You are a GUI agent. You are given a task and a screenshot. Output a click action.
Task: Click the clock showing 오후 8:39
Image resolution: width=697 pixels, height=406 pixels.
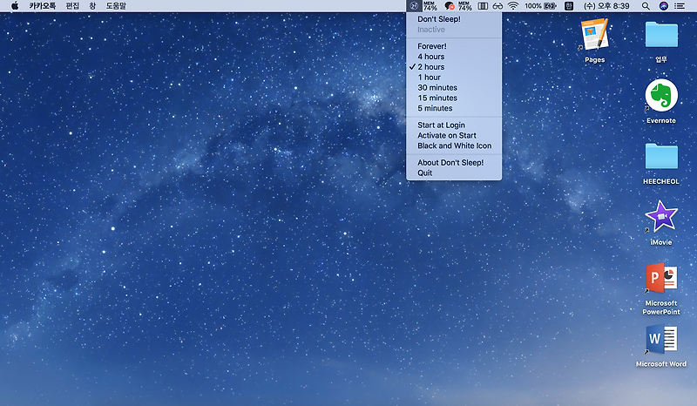pos(606,6)
